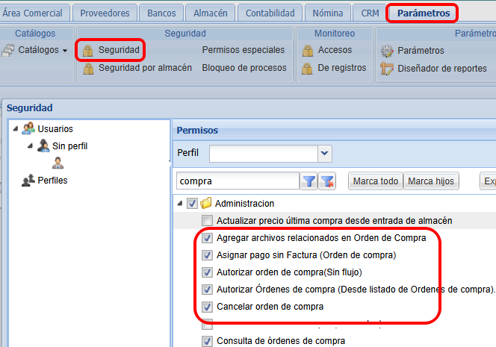Toggle the Administracion checkbox

(x=192, y=203)
